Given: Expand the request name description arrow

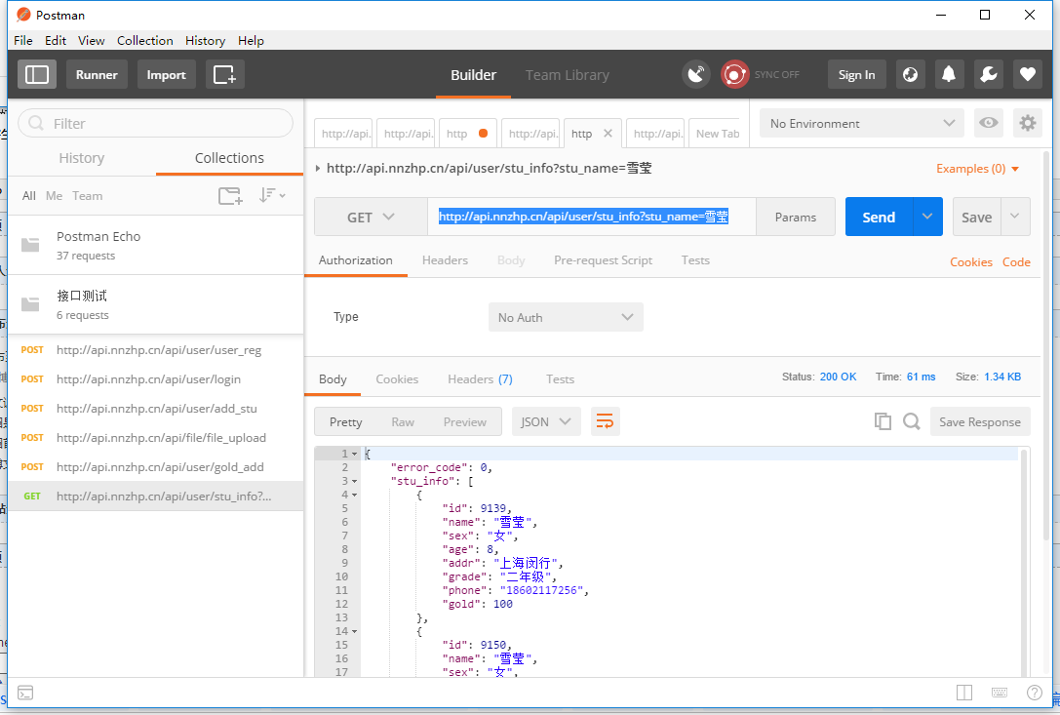Looking at the screenshot, I should (x=318, y=168).
